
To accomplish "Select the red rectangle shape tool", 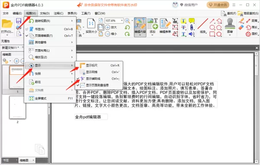I will coord(212,34).
